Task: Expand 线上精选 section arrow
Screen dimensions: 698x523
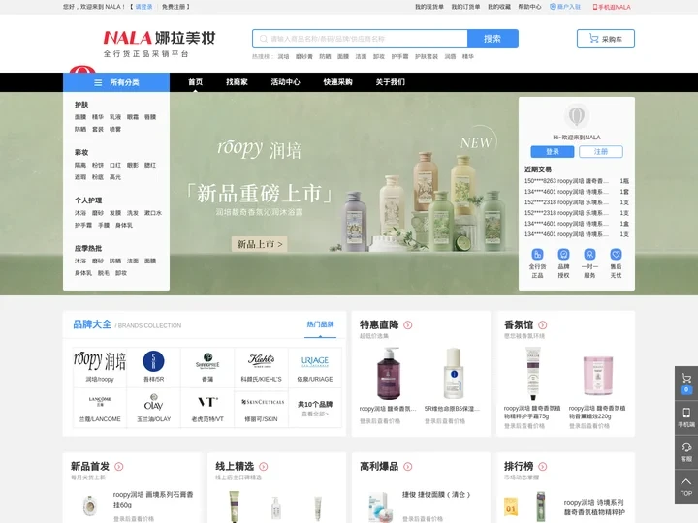Action: (264, 467)
